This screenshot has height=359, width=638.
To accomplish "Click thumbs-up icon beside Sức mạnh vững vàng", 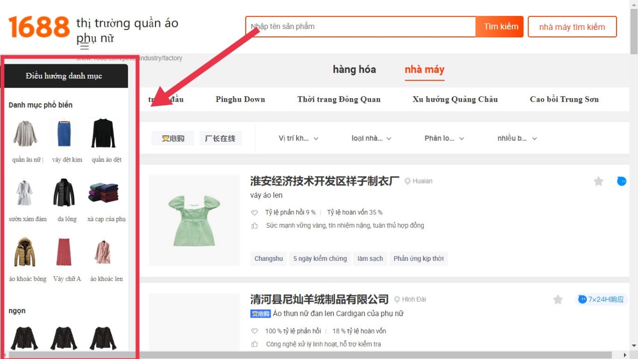I will pos(255,226).
